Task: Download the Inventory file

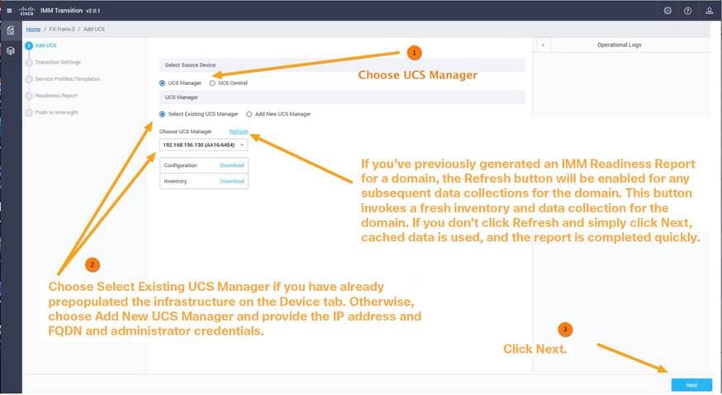Action: click(x=231, y=182)
